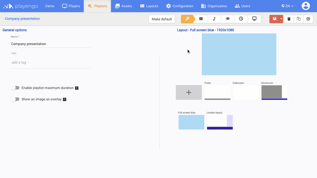Screen dimensions: 317x178
Task: Open the eye preview step
Action: pos(228,19)
